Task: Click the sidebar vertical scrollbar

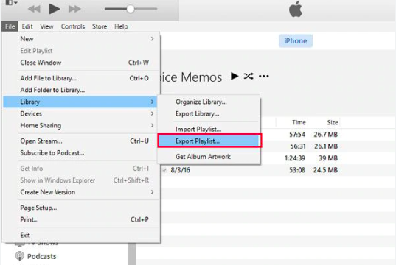Action: pos(132,254)
